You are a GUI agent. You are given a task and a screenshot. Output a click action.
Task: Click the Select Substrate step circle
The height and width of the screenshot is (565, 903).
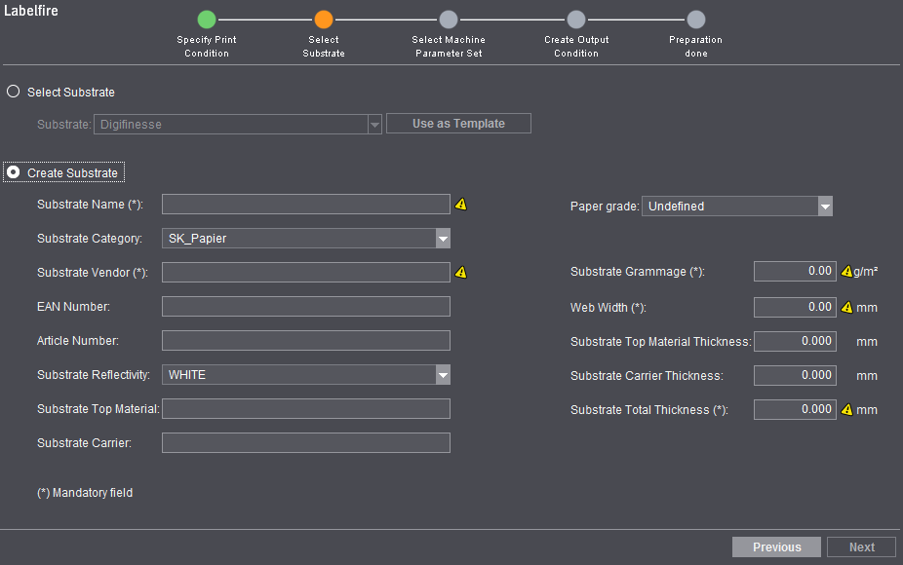324,19
